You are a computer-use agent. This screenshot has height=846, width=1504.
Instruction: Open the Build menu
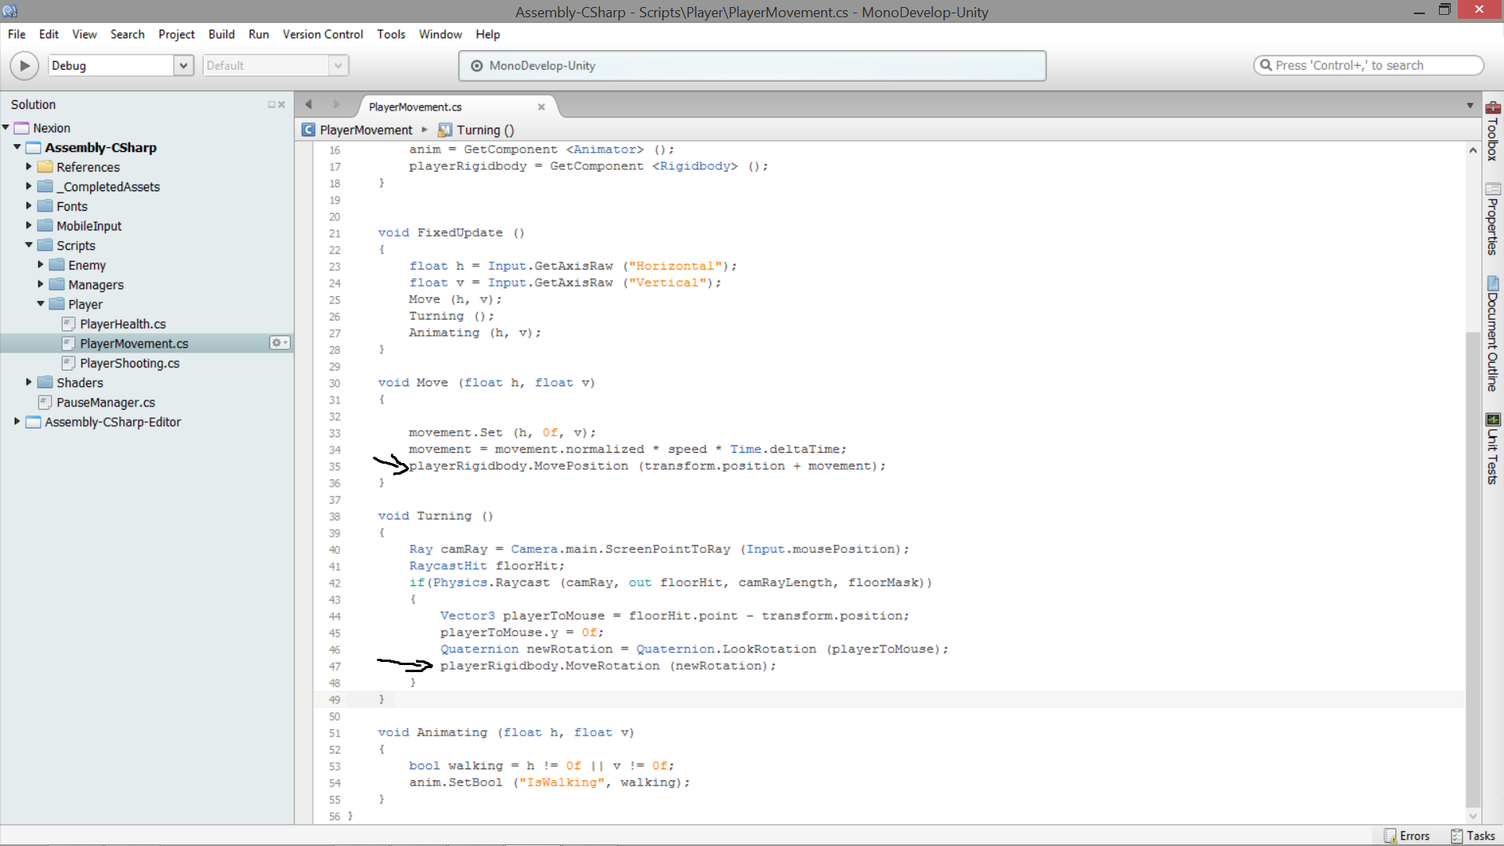(221, 34)
